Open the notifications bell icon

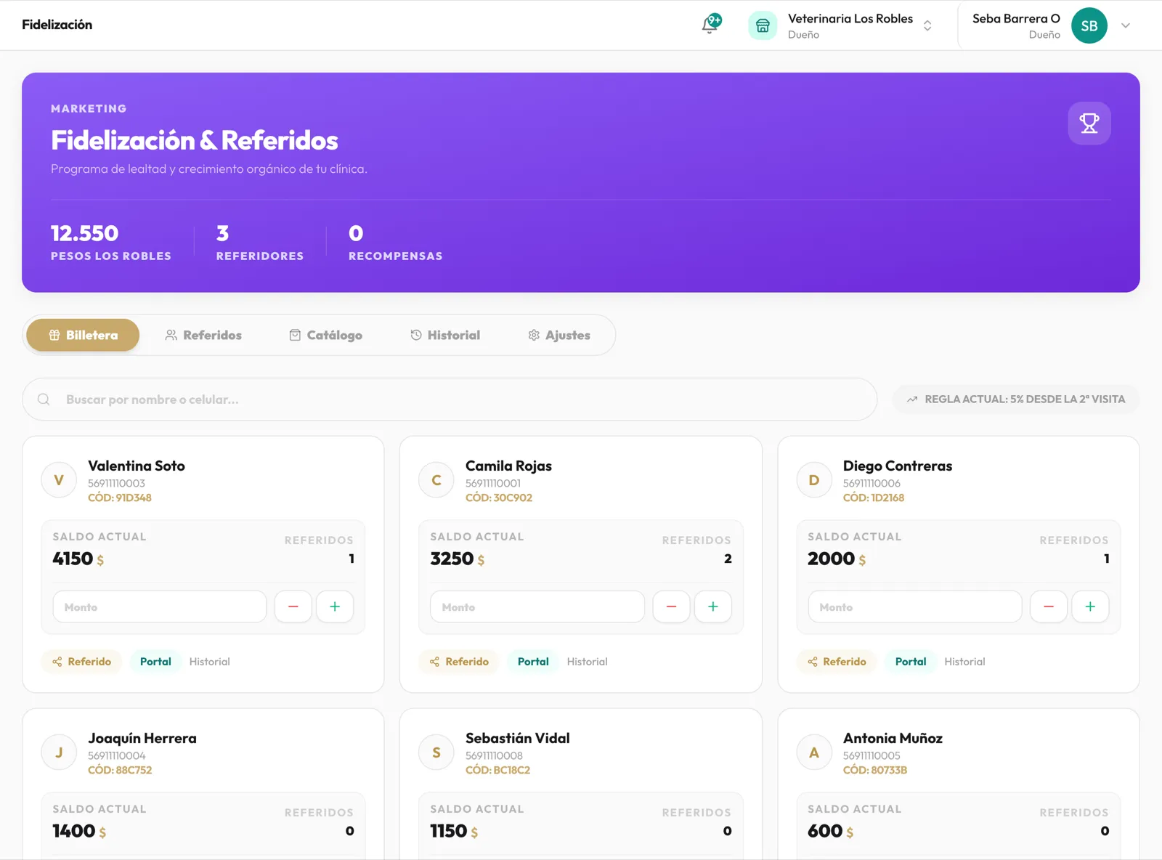[711, 25]
